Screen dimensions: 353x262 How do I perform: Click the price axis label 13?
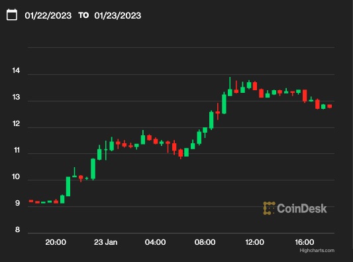[x=16, y=98]
